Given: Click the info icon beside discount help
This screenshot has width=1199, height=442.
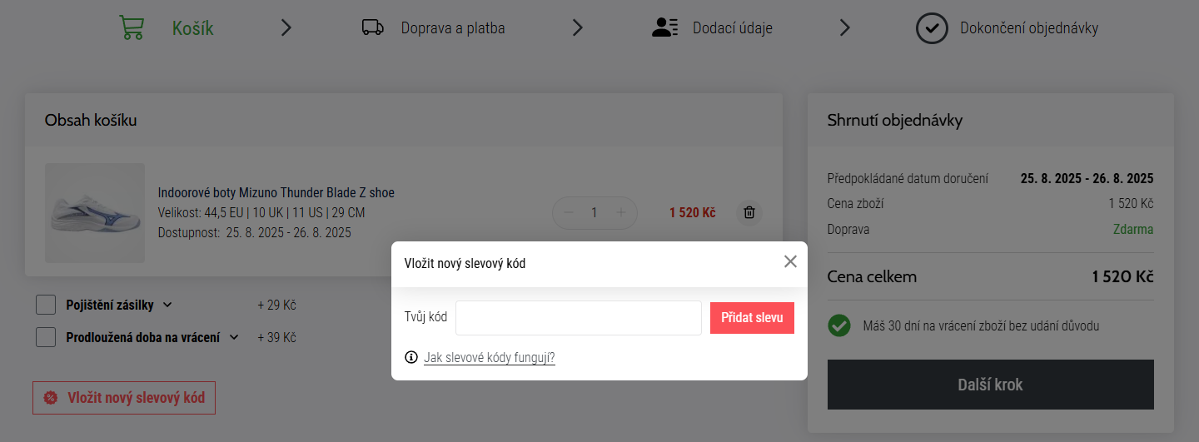Looking at the screenshot, I should coord(410,357).
